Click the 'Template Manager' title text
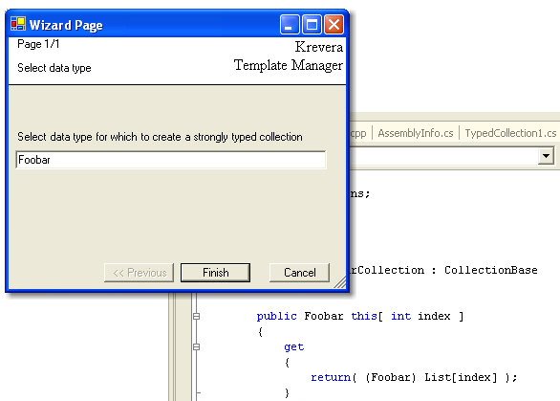This screenshot has height=401, width=560. (x=289, y=65)
